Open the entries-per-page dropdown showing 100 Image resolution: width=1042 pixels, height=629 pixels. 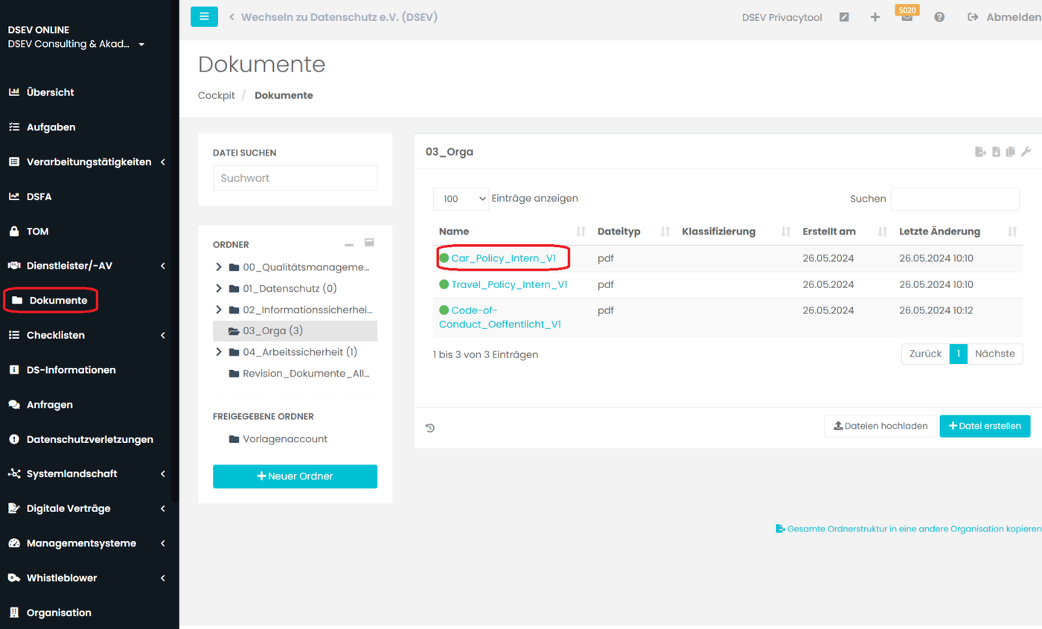click(x=461, y=199)
